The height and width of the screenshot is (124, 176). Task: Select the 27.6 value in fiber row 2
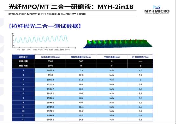[x=81, y=75]
